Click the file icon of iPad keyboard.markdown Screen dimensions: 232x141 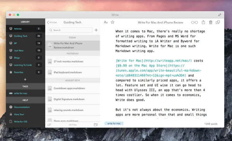50,72
